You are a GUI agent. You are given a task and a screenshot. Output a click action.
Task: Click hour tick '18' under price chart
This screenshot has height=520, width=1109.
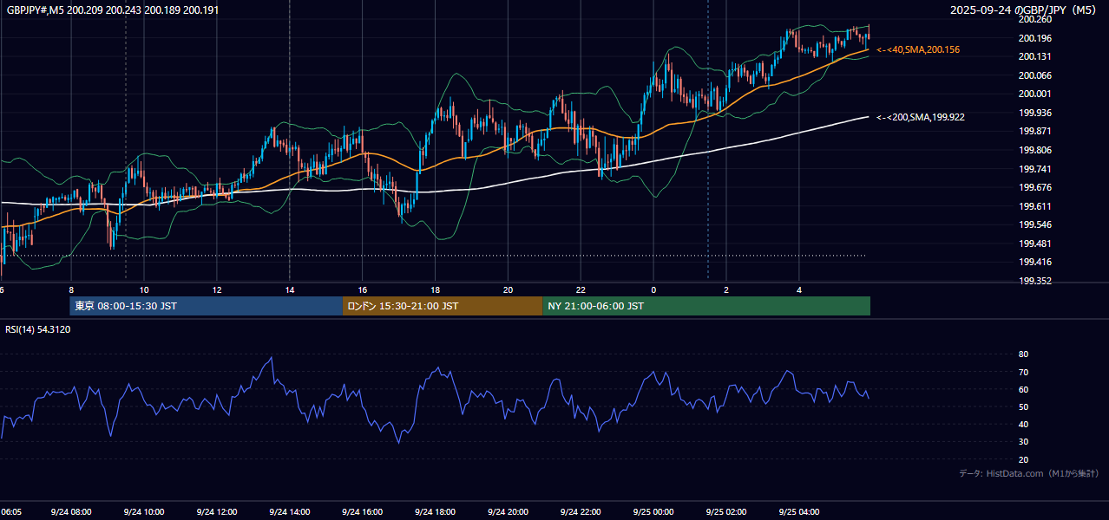[x=436, y=290]
